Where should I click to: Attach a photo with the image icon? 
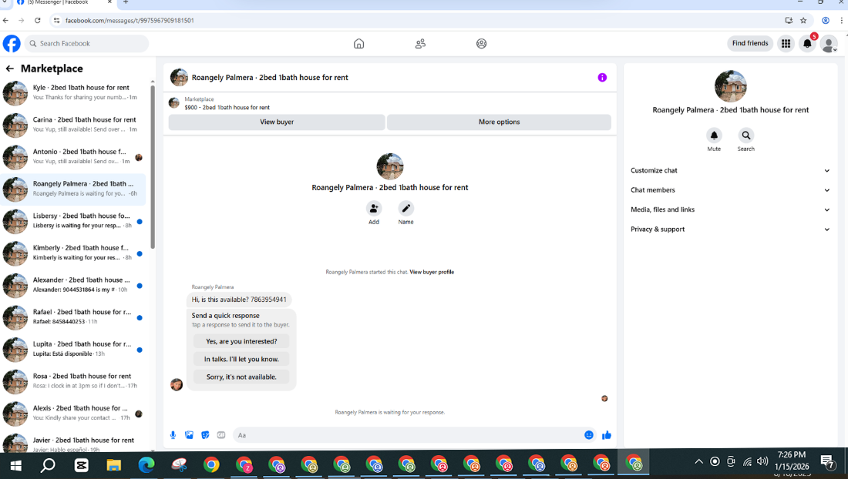tap(190, 435)
